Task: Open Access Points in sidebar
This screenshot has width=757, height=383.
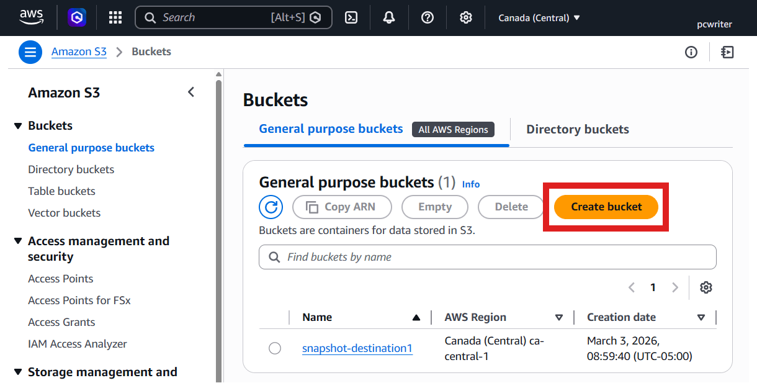Action: (61, 279)
